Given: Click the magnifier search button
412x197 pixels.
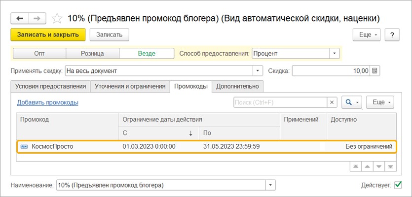Looking at the screenshot, I should click(x=352, y=102).
